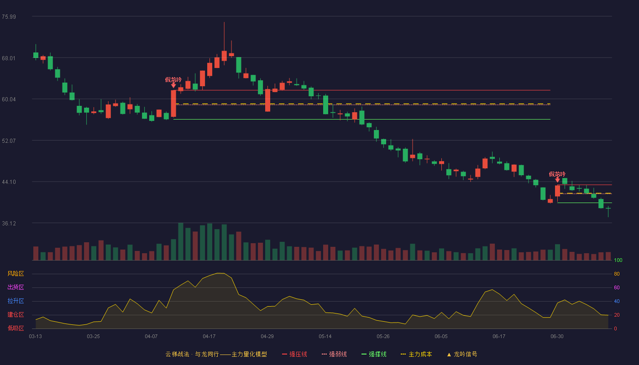This screenshot has height=365, width=639.
Task: Select the 04-17 date label
Action: pos(209,336)
